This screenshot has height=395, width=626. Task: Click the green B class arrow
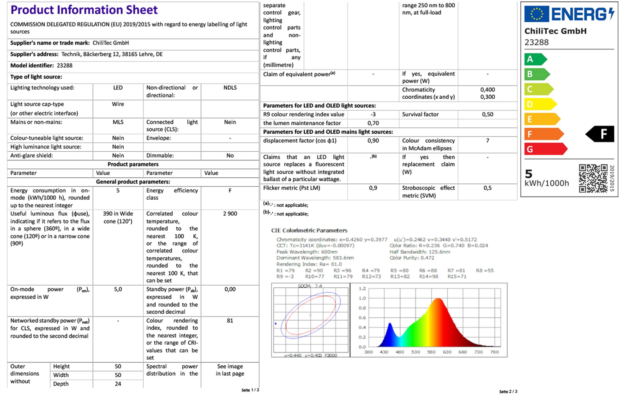pos(536,74)
